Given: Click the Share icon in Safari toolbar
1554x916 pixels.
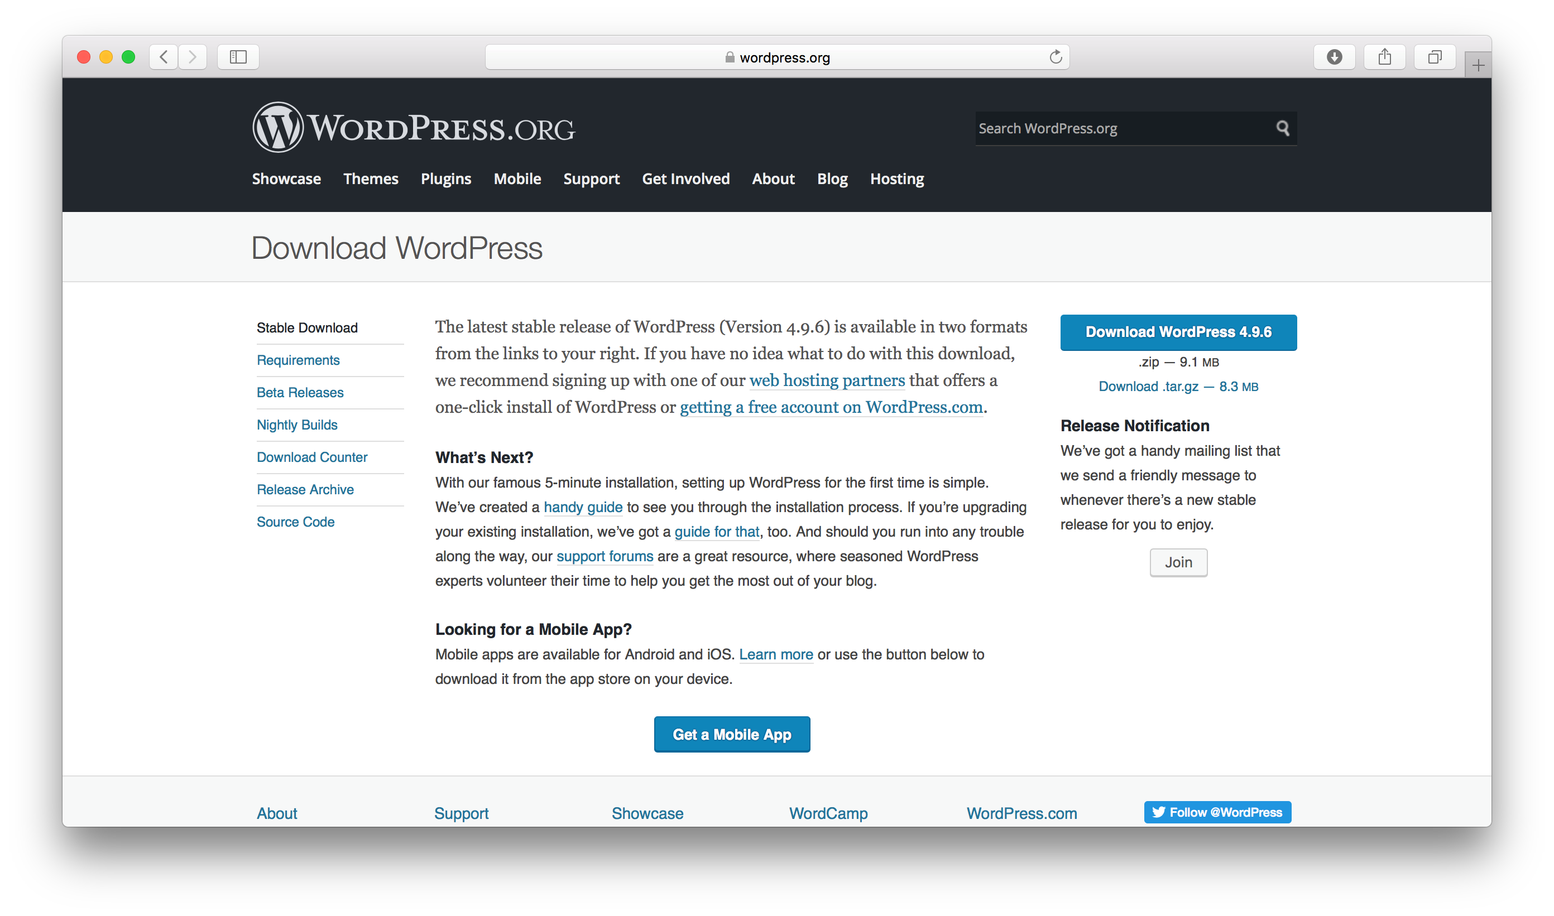Looking at the screenshot, I should point(1385,57).
